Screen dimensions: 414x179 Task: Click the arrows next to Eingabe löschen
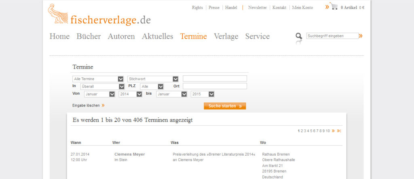(x=103, y=105)
